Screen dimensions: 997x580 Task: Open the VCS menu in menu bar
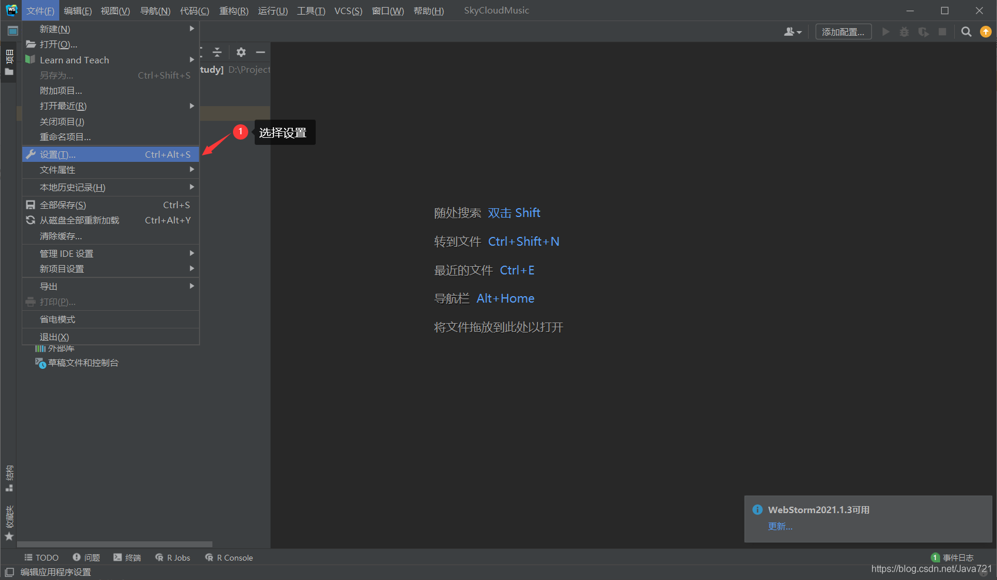(x=348, y=11)
